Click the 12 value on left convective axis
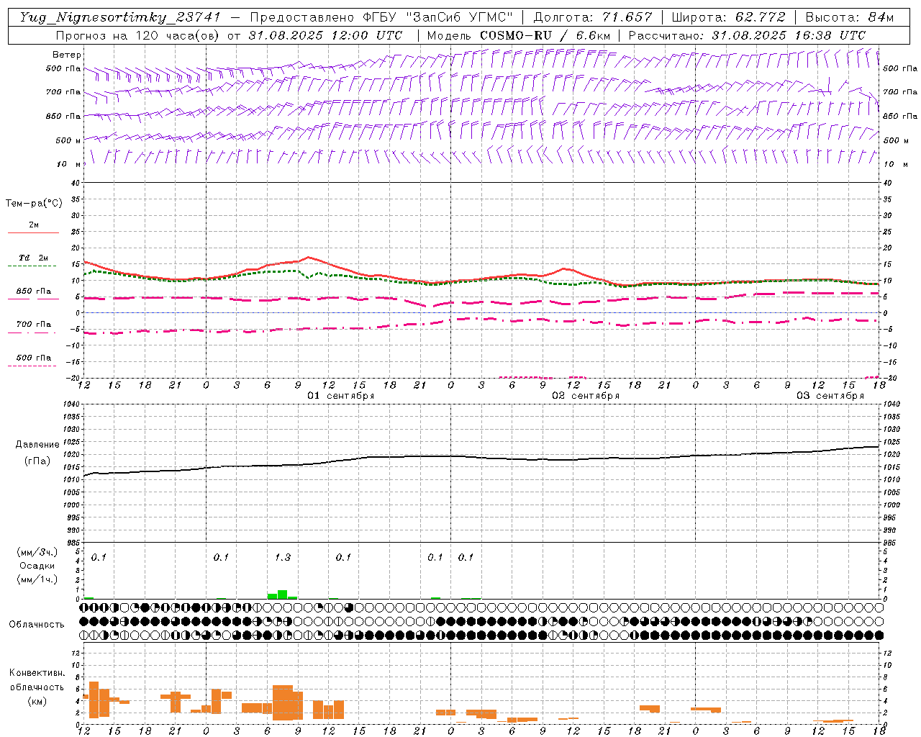The width and height of the screenshot is (921, 737). pyautogui.click(x=76, y=653)
